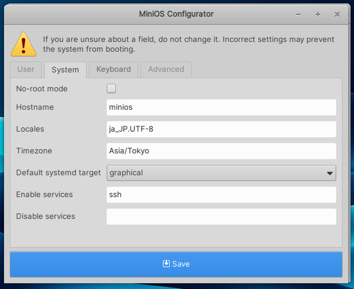Click the empty Disable services field
Viewport: 354px width, 289px height.
point(221,217)
